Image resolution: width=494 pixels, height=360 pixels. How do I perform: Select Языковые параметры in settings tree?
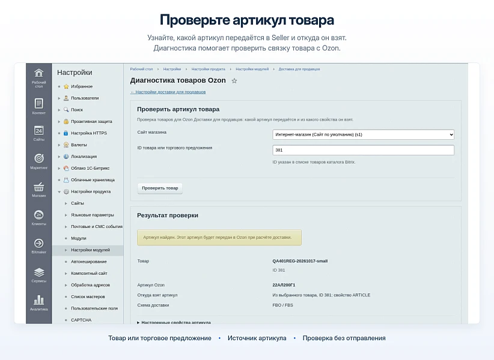point(93,215)
